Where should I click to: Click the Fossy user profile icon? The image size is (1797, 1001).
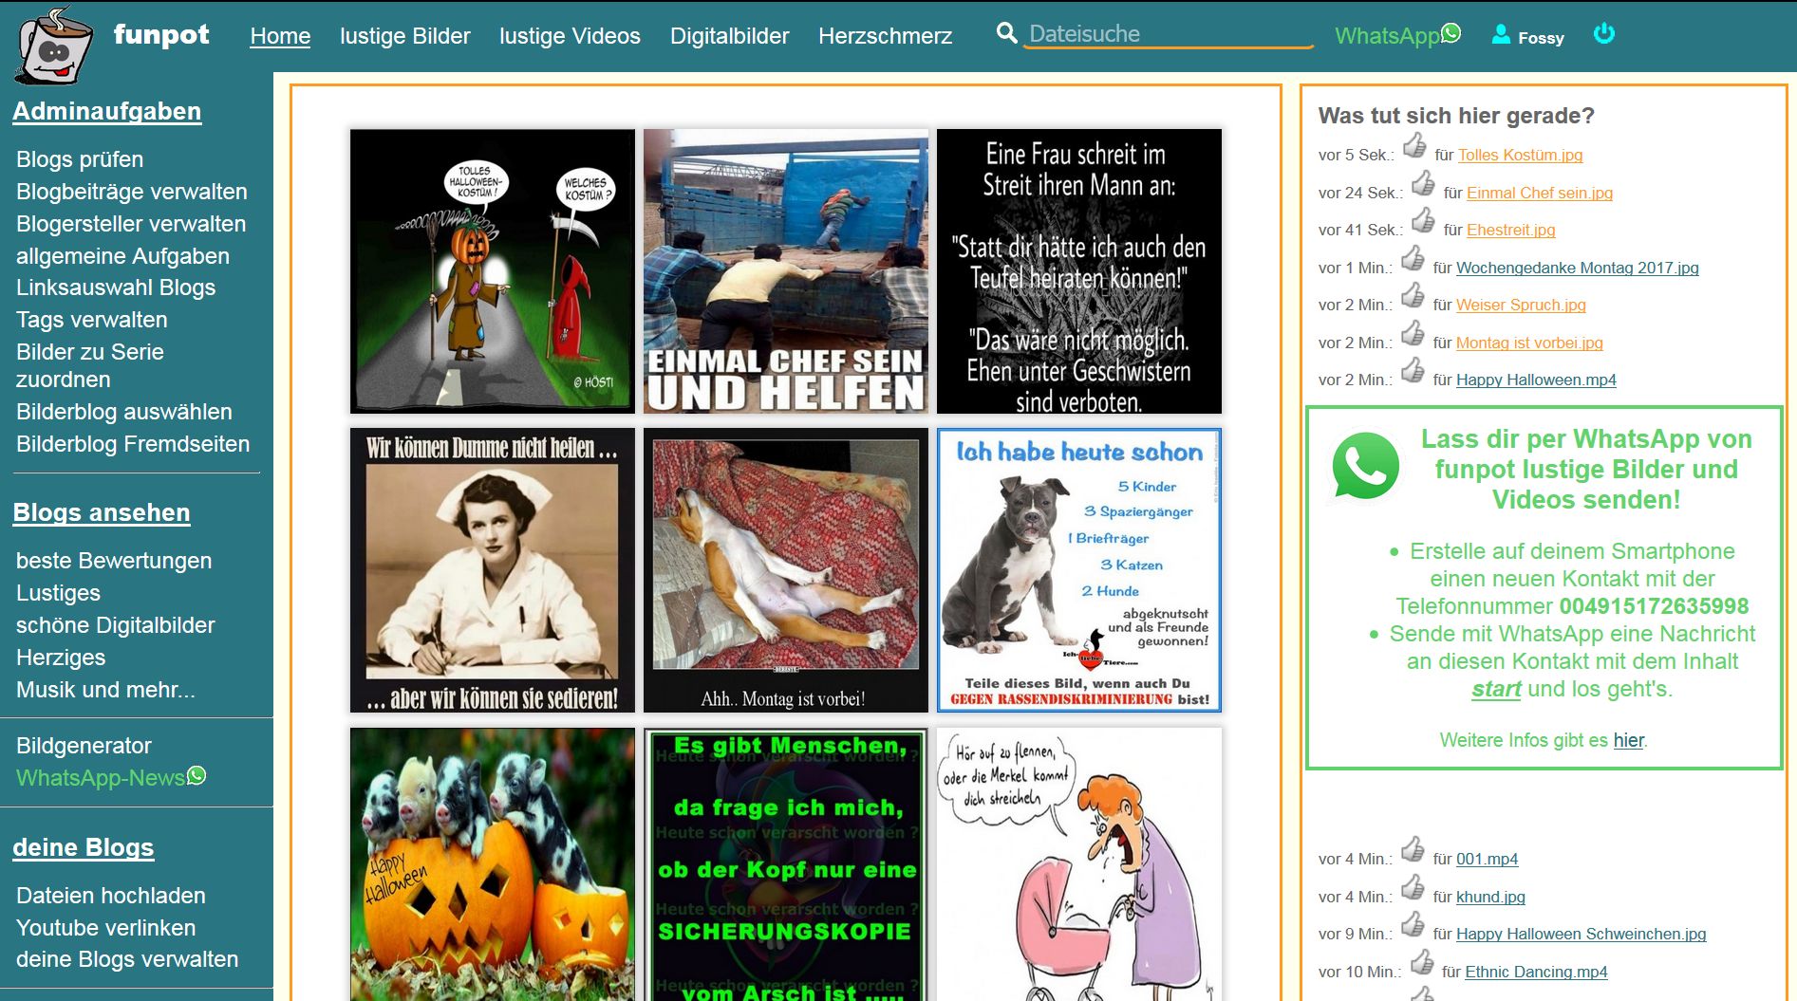click(x=1501, y=35)
